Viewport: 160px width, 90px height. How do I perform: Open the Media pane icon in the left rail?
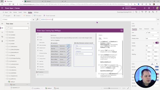click(x=2, y=37)
